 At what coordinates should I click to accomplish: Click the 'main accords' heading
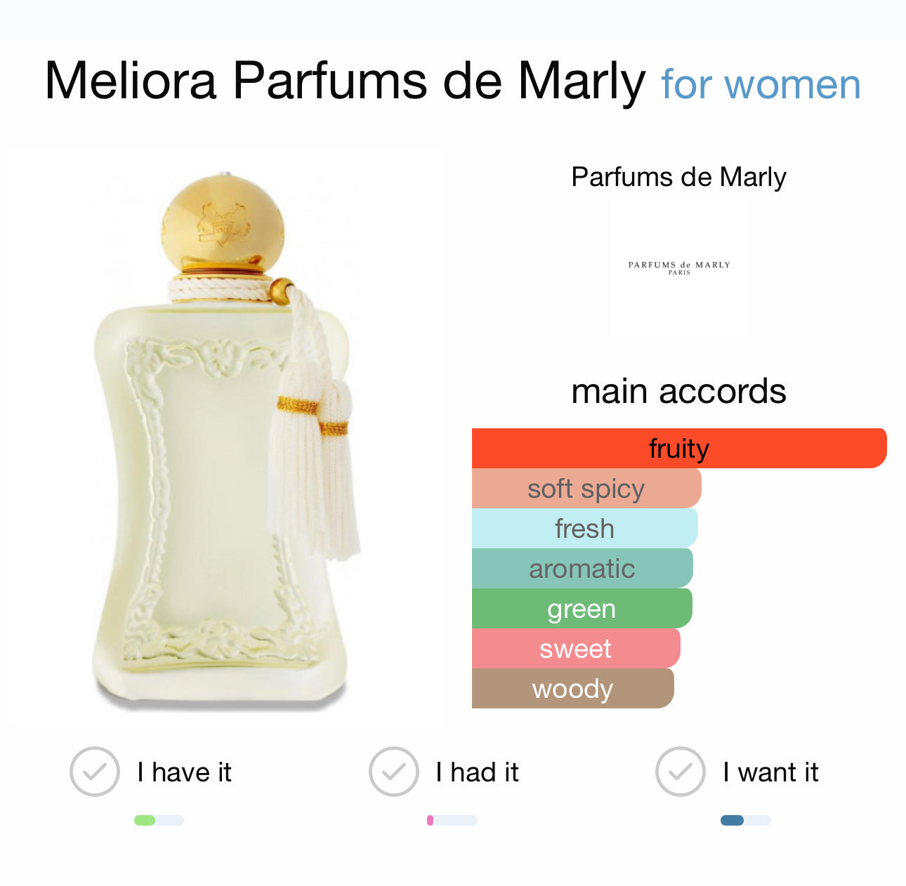(x=678, y=391)
